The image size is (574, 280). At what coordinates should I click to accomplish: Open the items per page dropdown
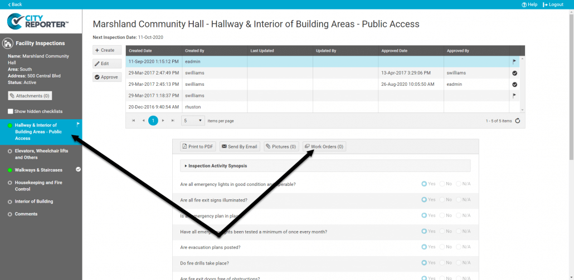coord(193,121)
